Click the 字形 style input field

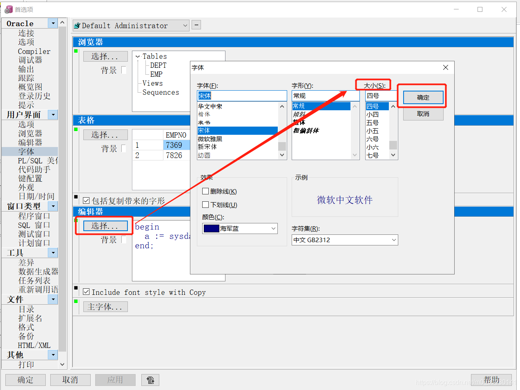(326, 96)
